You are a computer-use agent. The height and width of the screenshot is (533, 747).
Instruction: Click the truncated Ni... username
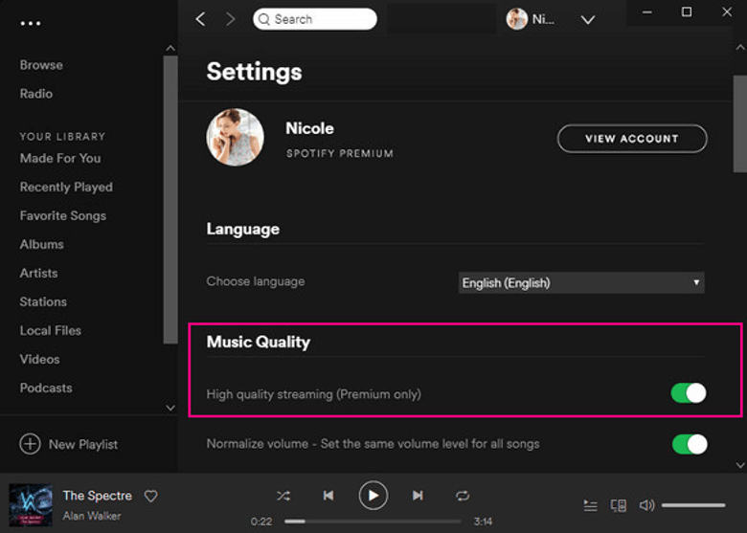click(543, 19)
